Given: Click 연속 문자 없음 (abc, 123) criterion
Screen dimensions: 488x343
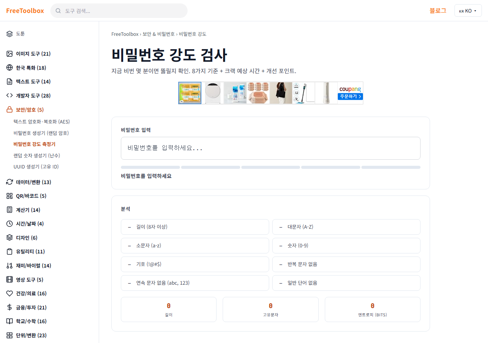Looking at the screenshot, I should pos(195,283).
